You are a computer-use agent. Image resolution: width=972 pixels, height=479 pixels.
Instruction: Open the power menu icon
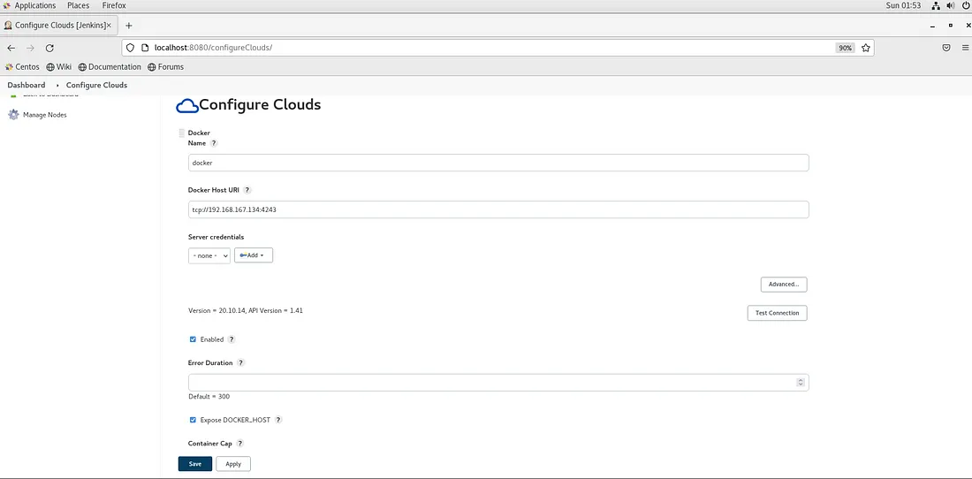pyautogui.click(x=965, y=5)
